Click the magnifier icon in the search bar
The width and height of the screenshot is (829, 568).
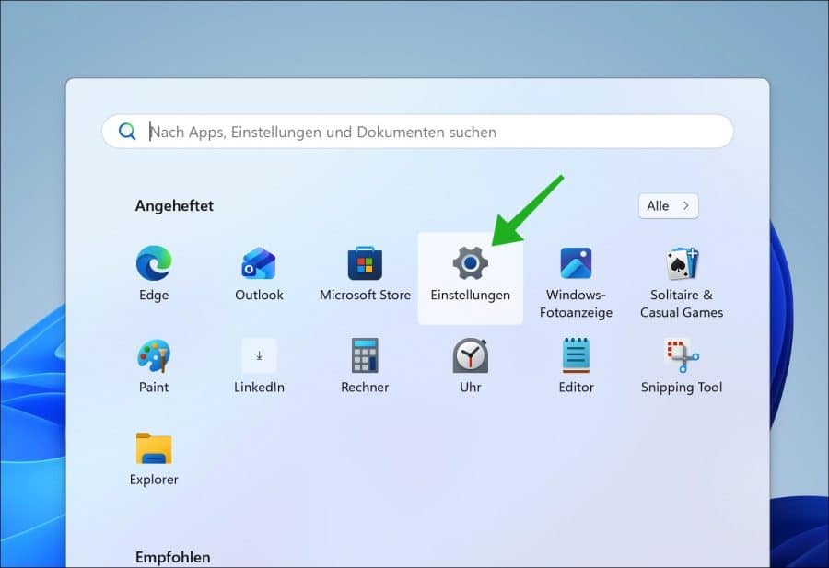(127, 131)
